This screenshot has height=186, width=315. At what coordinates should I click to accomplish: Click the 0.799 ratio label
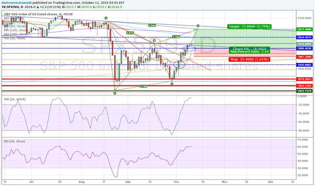point(143,86)
